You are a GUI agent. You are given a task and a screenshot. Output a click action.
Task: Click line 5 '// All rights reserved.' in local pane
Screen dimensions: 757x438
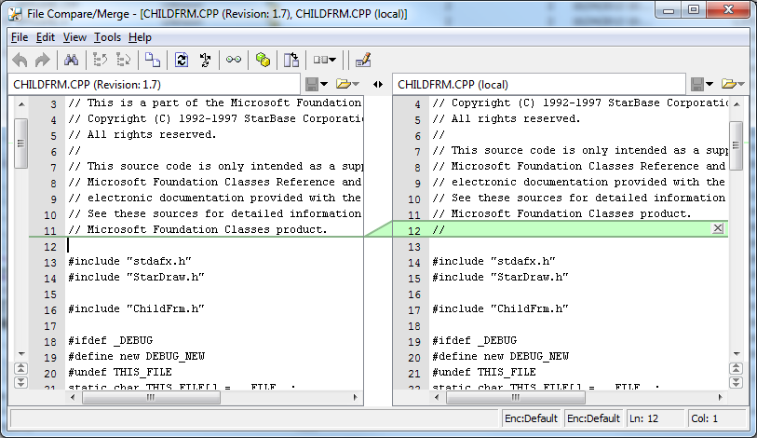click(507, 118)
